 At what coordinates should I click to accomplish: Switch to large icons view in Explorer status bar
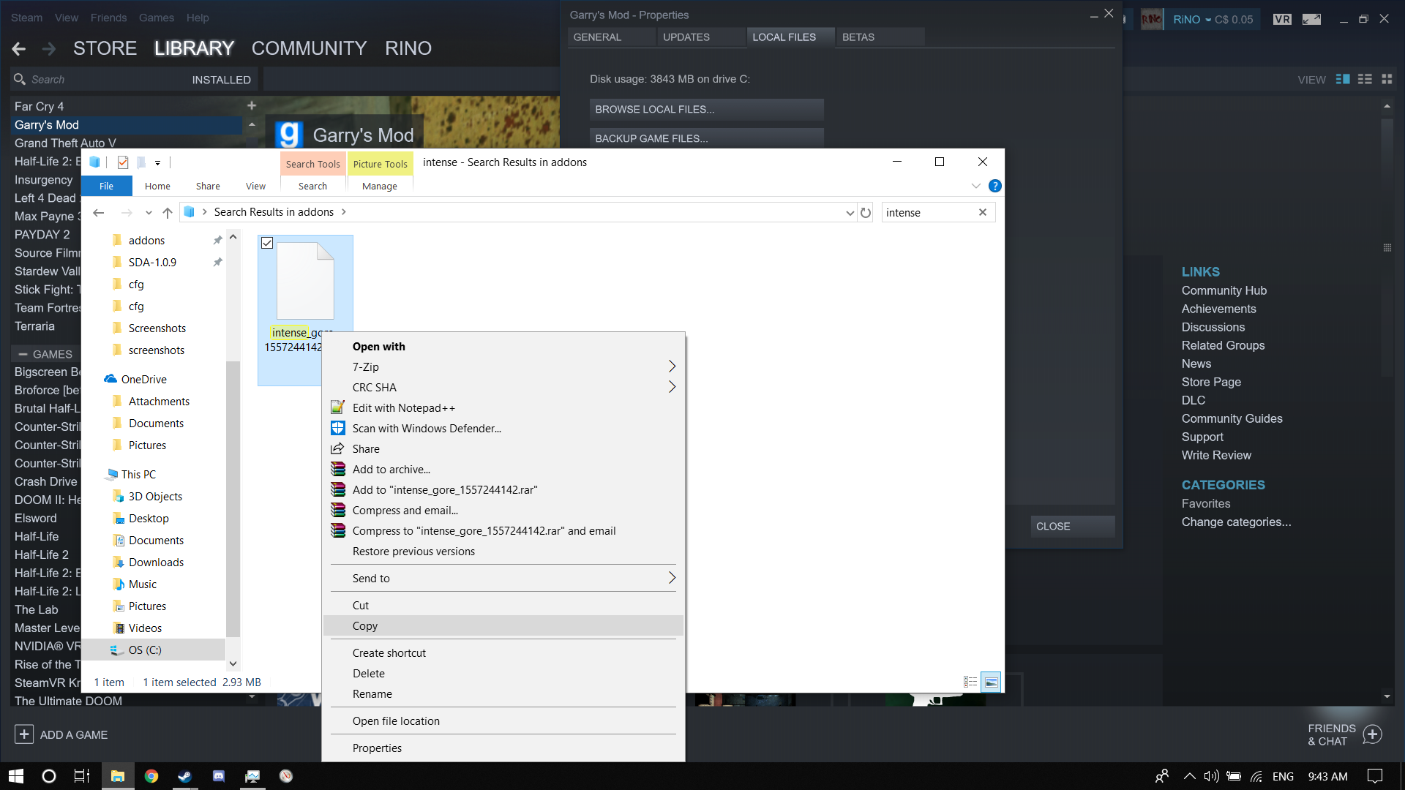coord(991,682)
